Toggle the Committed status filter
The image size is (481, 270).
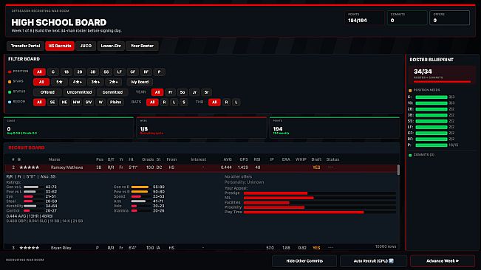pyautogui.click(x=112, y=92)
